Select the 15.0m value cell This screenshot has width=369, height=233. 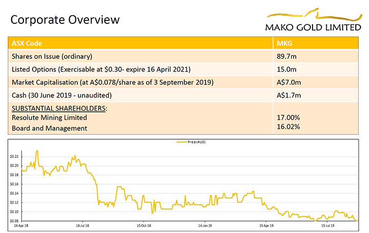pos(316,70)
